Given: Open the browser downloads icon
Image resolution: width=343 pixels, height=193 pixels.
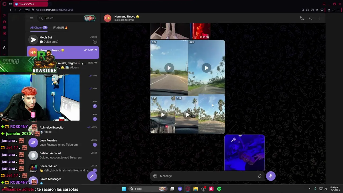Looking at the screenshot, I should tap(334, 10).
